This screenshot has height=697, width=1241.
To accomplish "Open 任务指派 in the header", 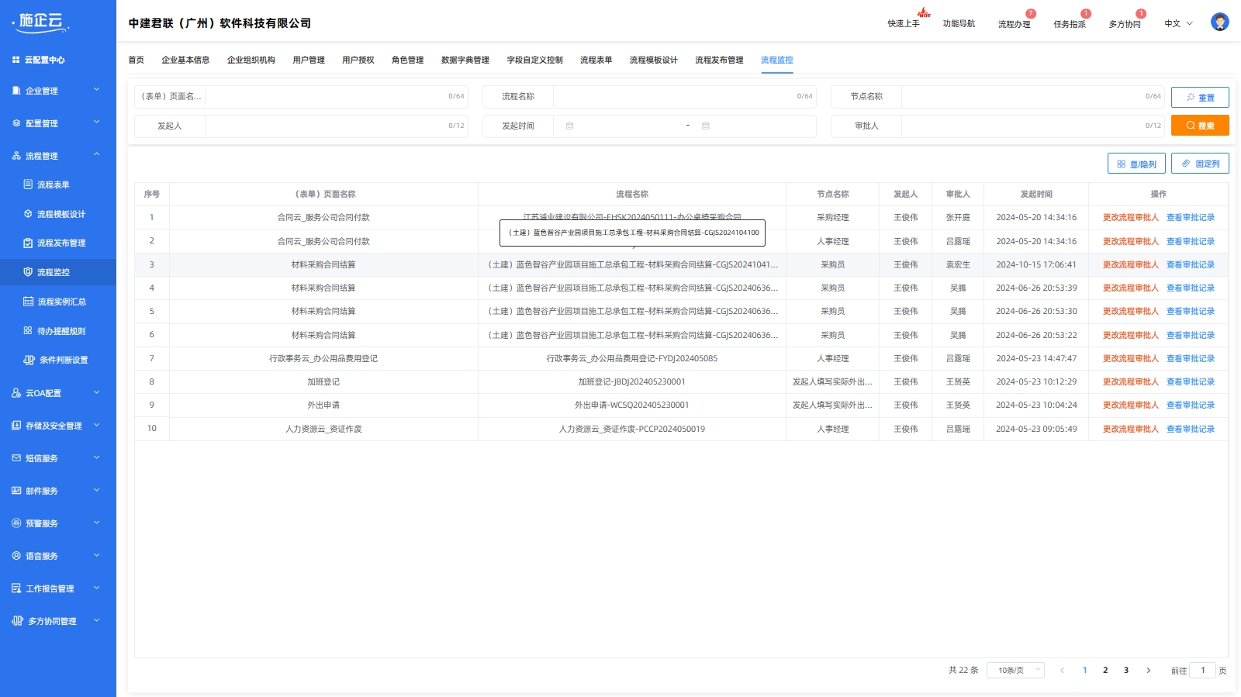I will (x=1069, y=24).
